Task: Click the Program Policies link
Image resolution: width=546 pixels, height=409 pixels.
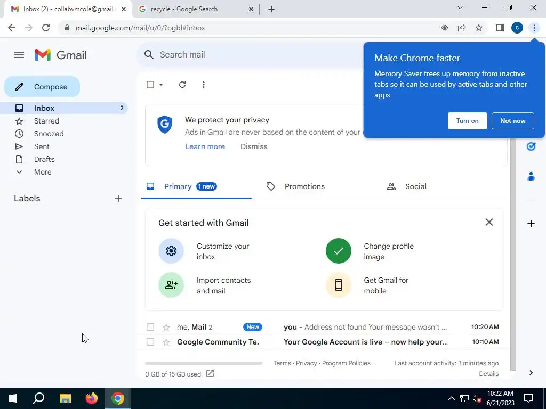Action: 346,363
